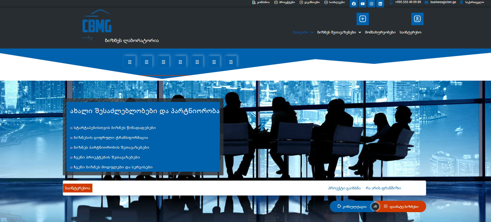Click the business@cbm.ge email link
Image resolution: width=491 pixels, height=222 pixels.
[x=443, y=2]
